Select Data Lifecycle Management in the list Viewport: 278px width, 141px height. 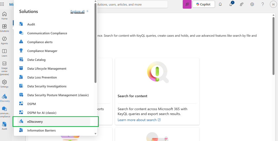click(47, 68)
